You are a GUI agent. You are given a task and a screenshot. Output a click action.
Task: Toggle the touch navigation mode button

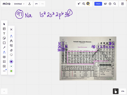pyautogui.click(x=116, y=91)
